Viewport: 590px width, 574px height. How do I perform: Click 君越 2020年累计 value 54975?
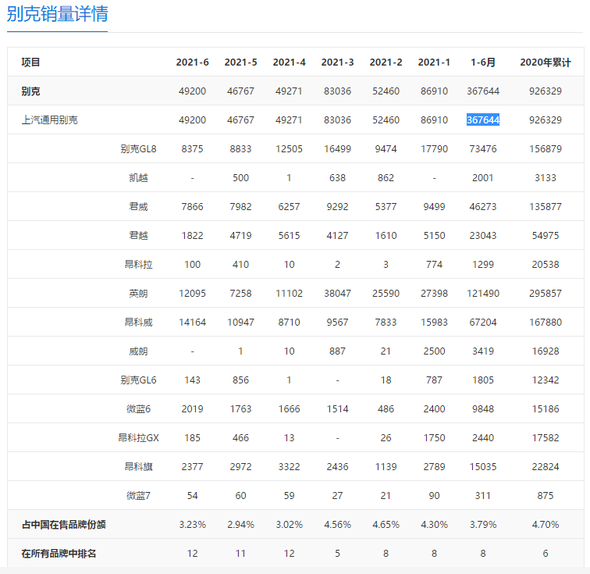pyautogui.click(x=546, y=236)
